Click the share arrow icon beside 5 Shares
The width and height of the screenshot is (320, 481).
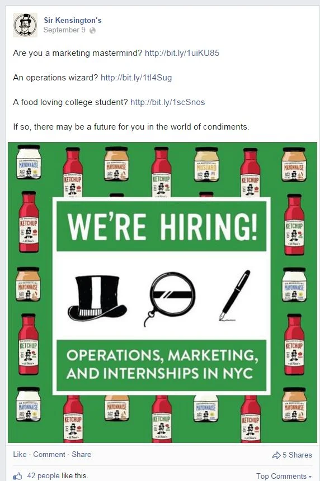pyautogui.click(x=276, y=455)
